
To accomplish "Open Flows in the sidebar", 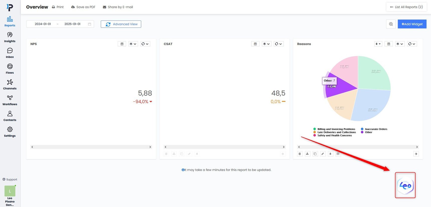I will click(10, 69).
